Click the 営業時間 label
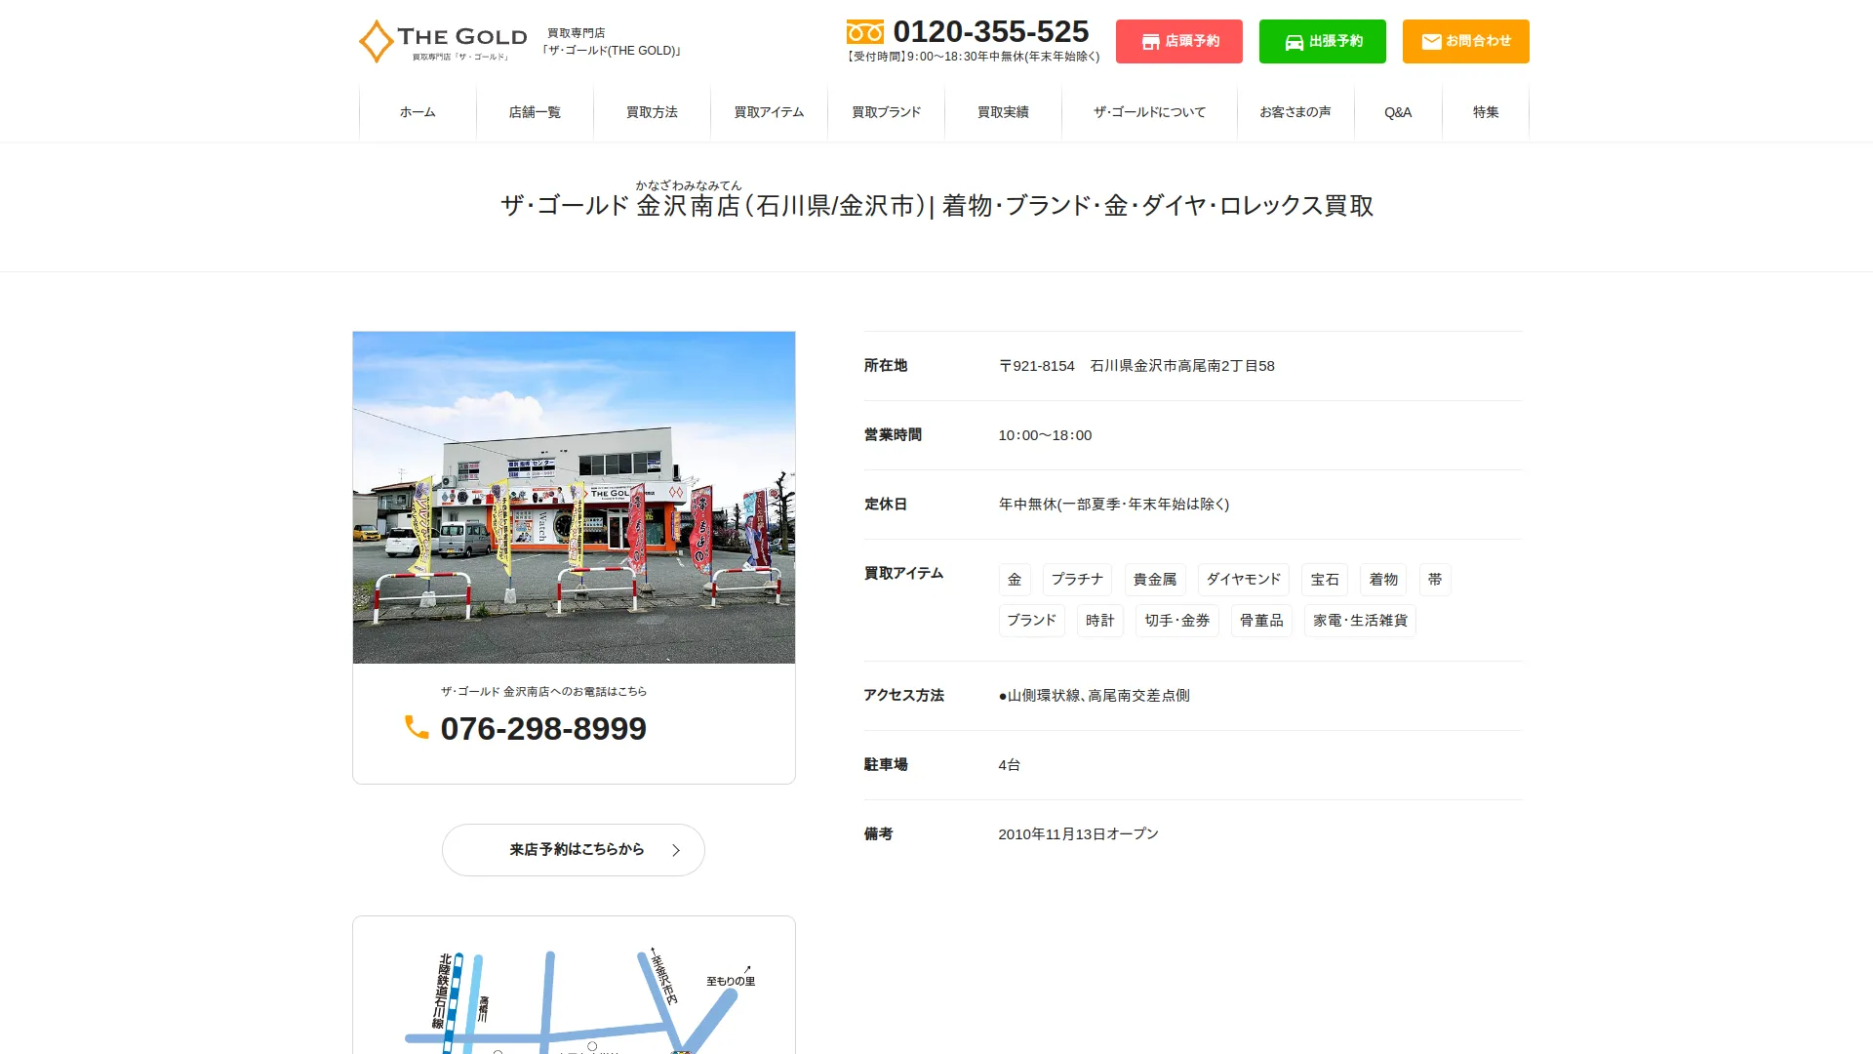Screen dimensions: 1873x1054 pyautogui.click(x=893, y=435)
